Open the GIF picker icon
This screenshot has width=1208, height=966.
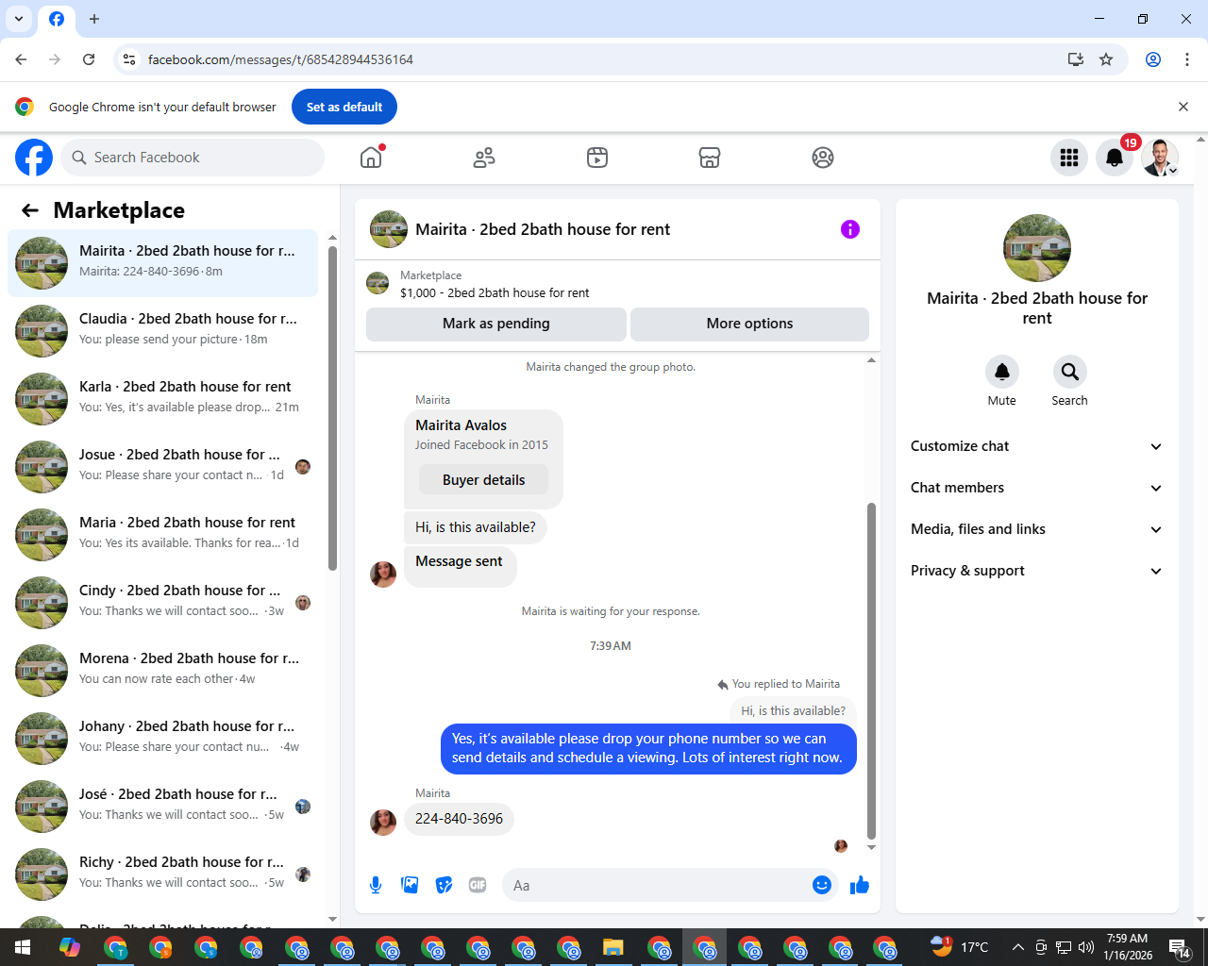pyautogui.click(x=478, y=885)
